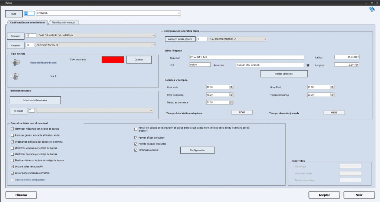Enable Finalizar visita con lectura de código

(12, 160)
